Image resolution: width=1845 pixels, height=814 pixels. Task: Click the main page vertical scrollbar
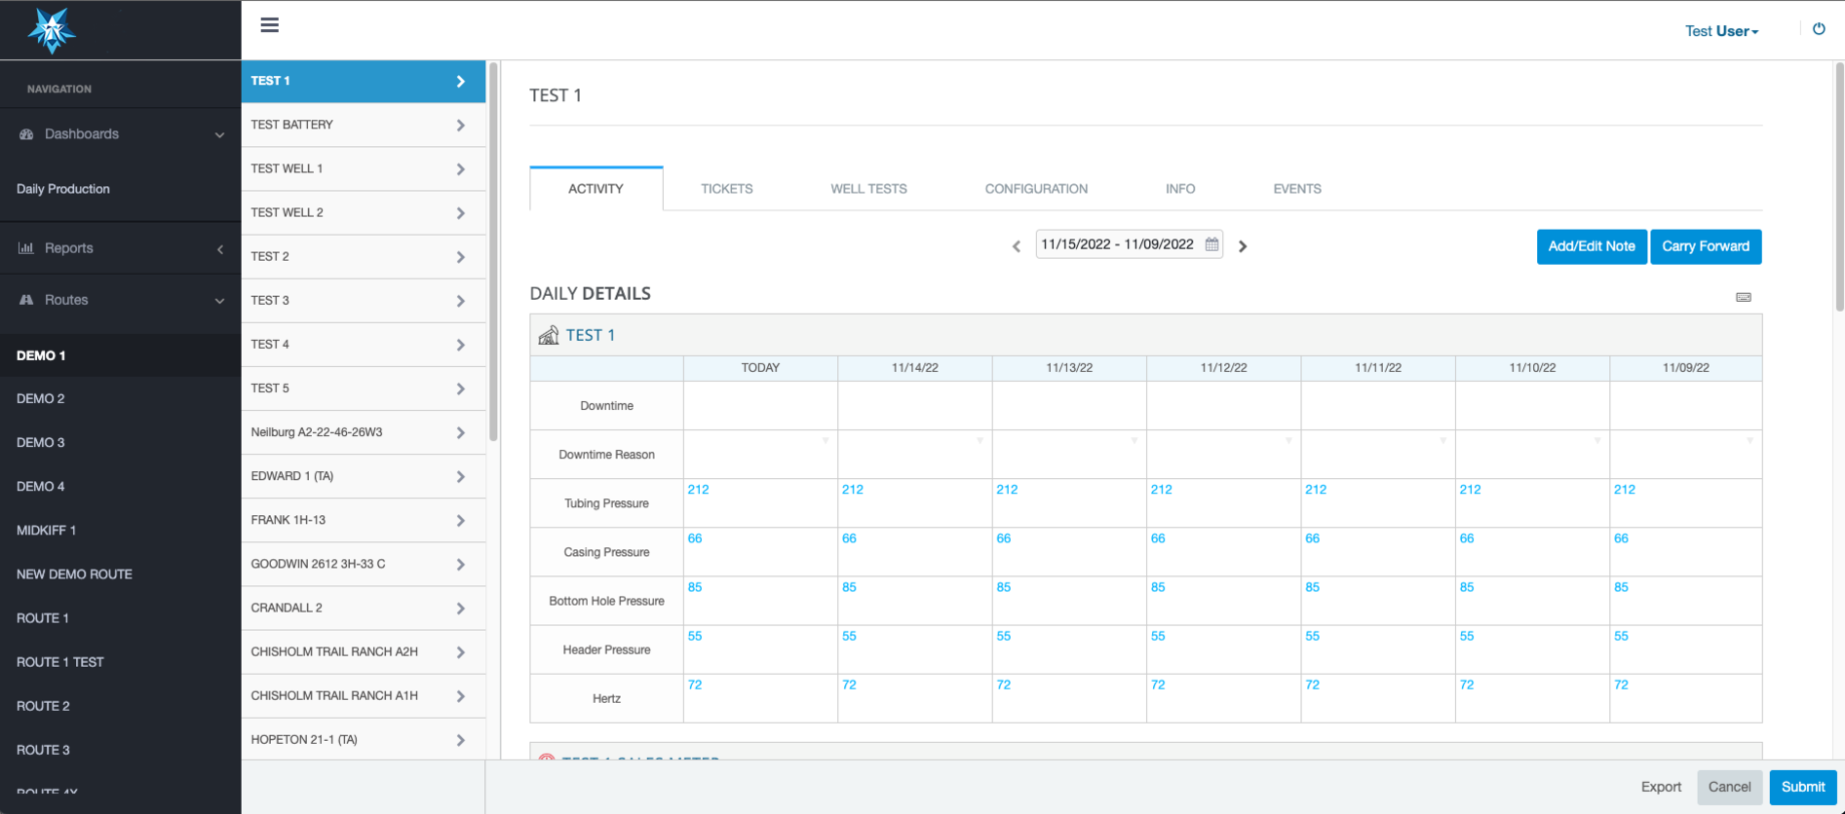tap(1839, 187)
